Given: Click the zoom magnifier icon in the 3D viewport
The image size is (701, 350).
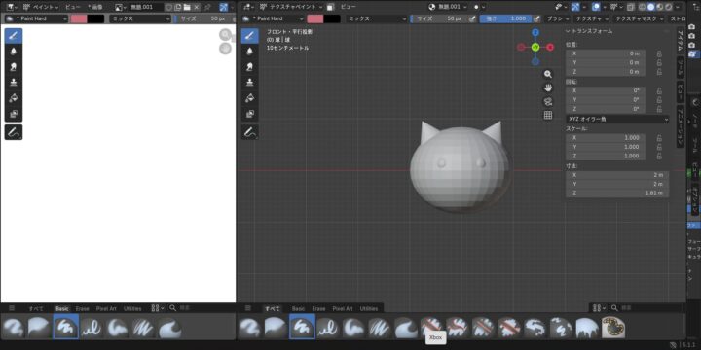Looking at the screenshot, I should (547, 75).
